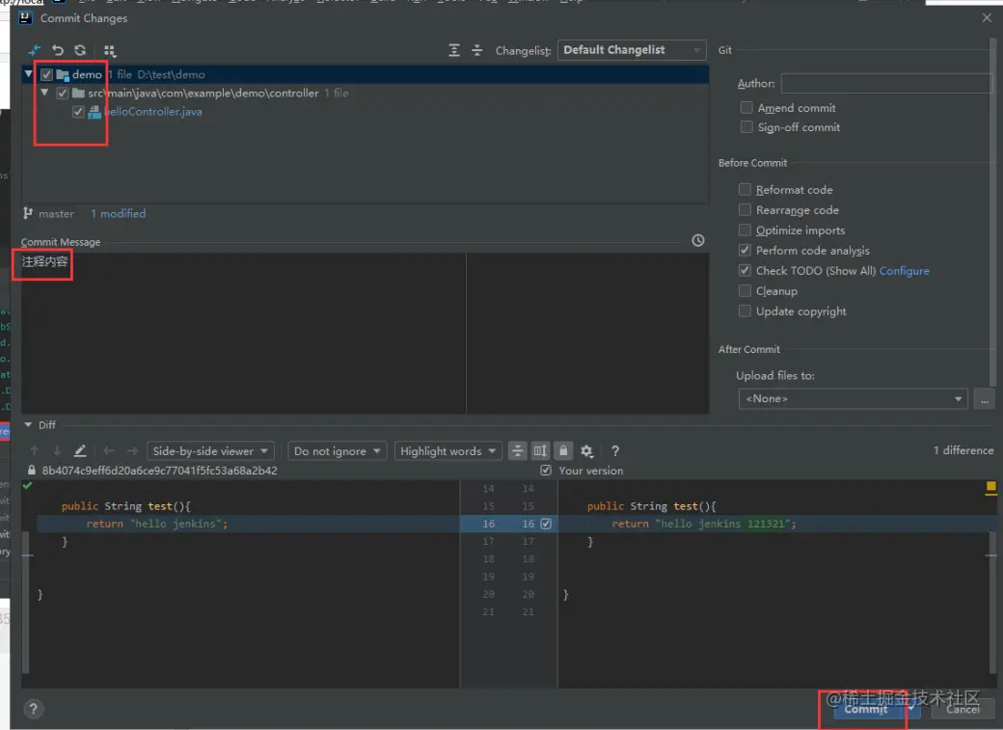Open the Default Changelist dropdown
1003x730 pixels.
click(632, 50)
